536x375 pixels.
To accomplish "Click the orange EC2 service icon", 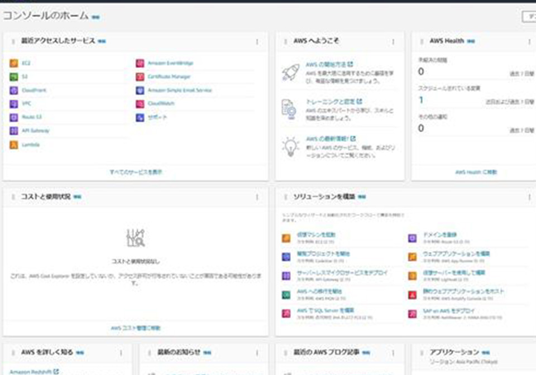I will [13, 63].
